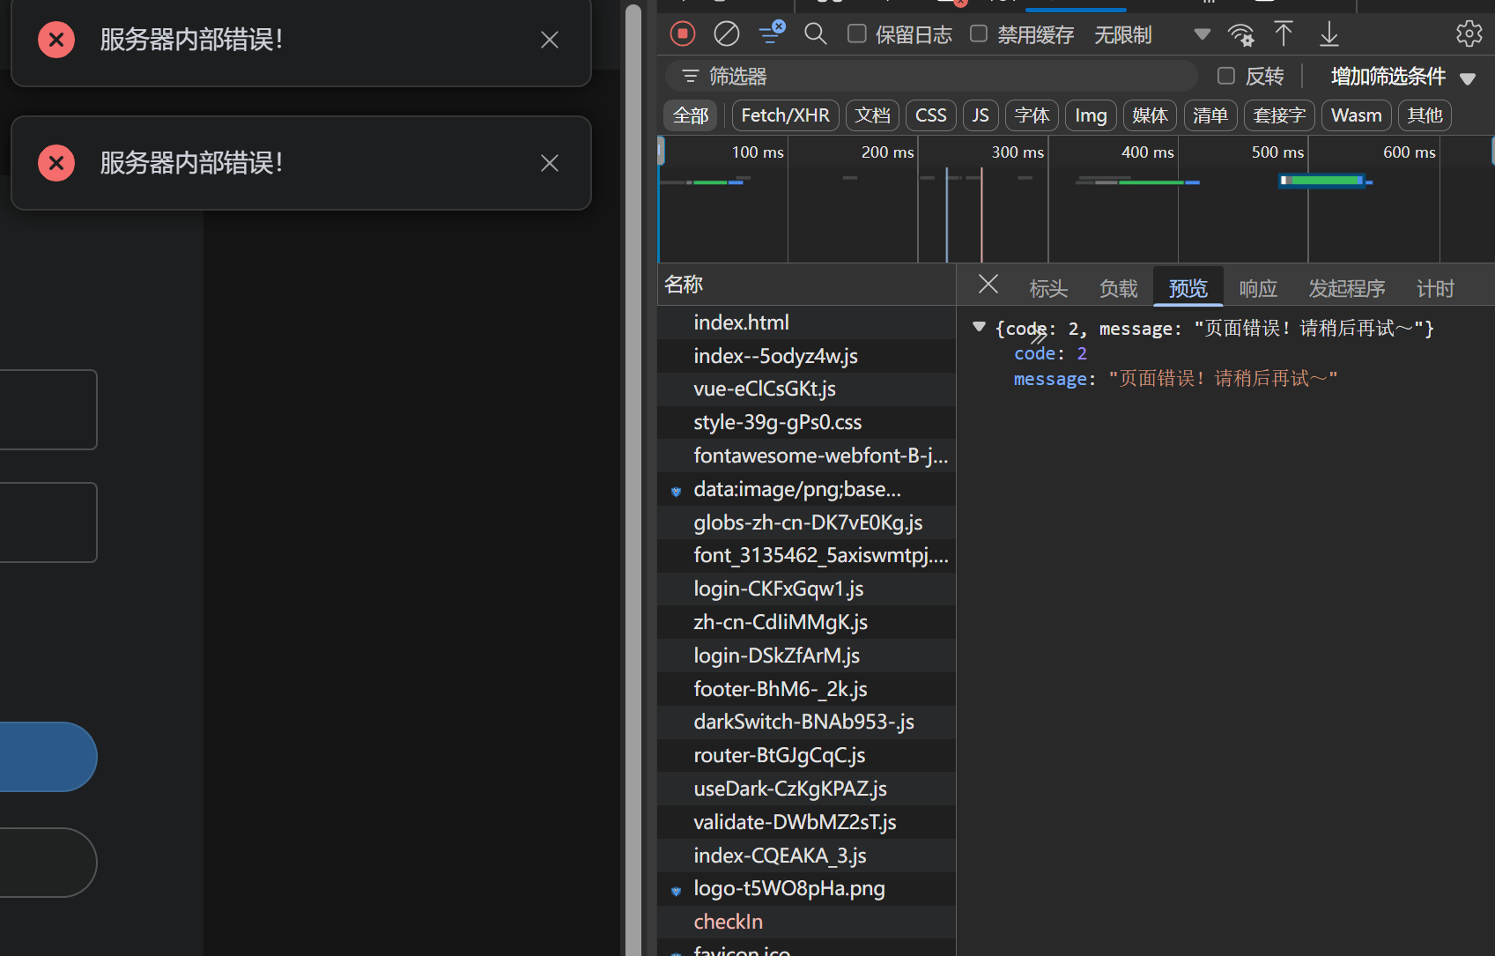Screen dimensions: 1495x956
Task: Click the blue login button on page
Action: 48,757
